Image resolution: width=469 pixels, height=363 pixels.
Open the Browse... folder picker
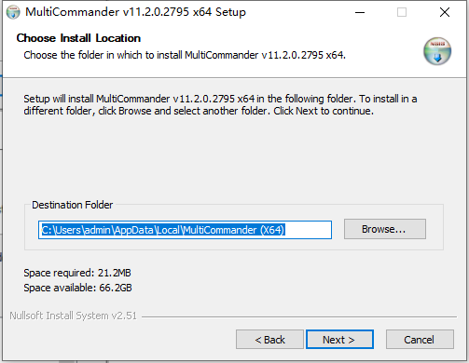385,229
